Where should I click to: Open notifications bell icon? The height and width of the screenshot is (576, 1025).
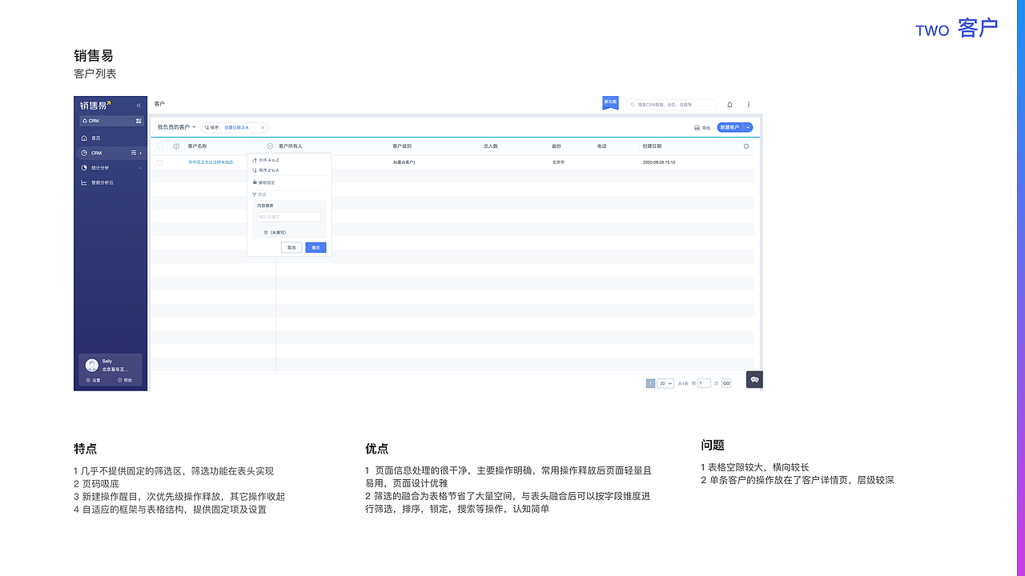pyautogui.click(x=730, y=105)
